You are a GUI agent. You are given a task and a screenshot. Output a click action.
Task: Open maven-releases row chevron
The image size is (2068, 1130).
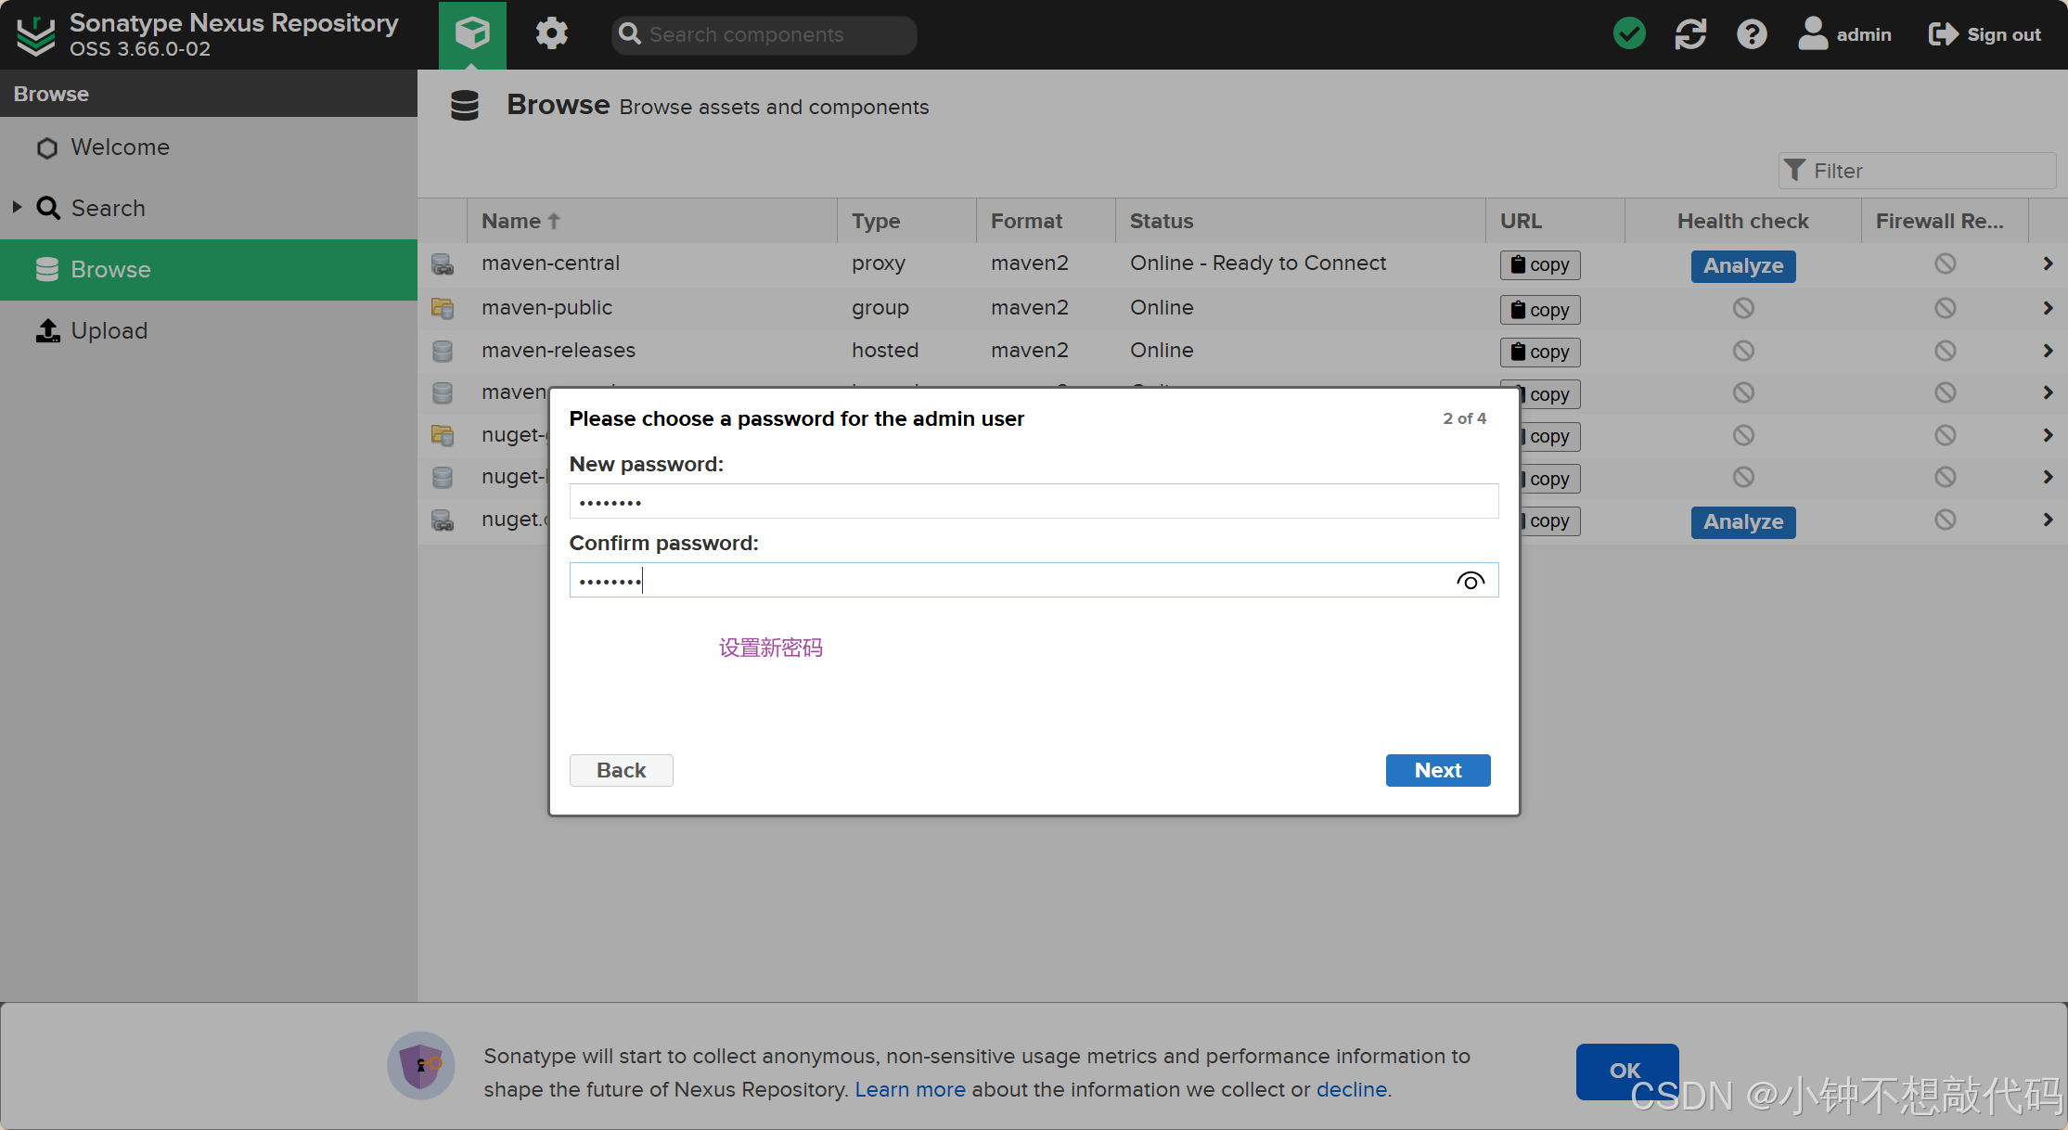[x=2047, y=351]
